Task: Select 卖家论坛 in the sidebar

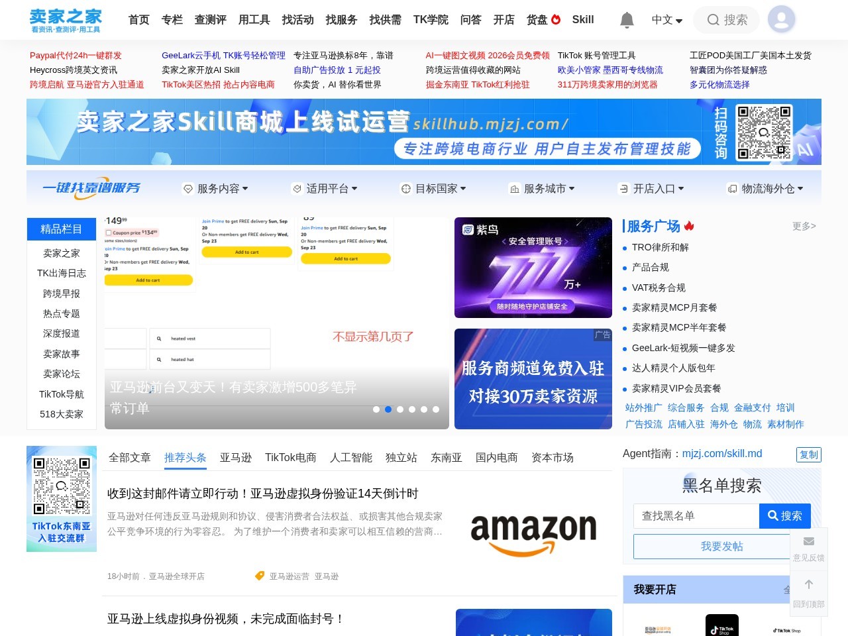Action: click(x=62, y=374)
